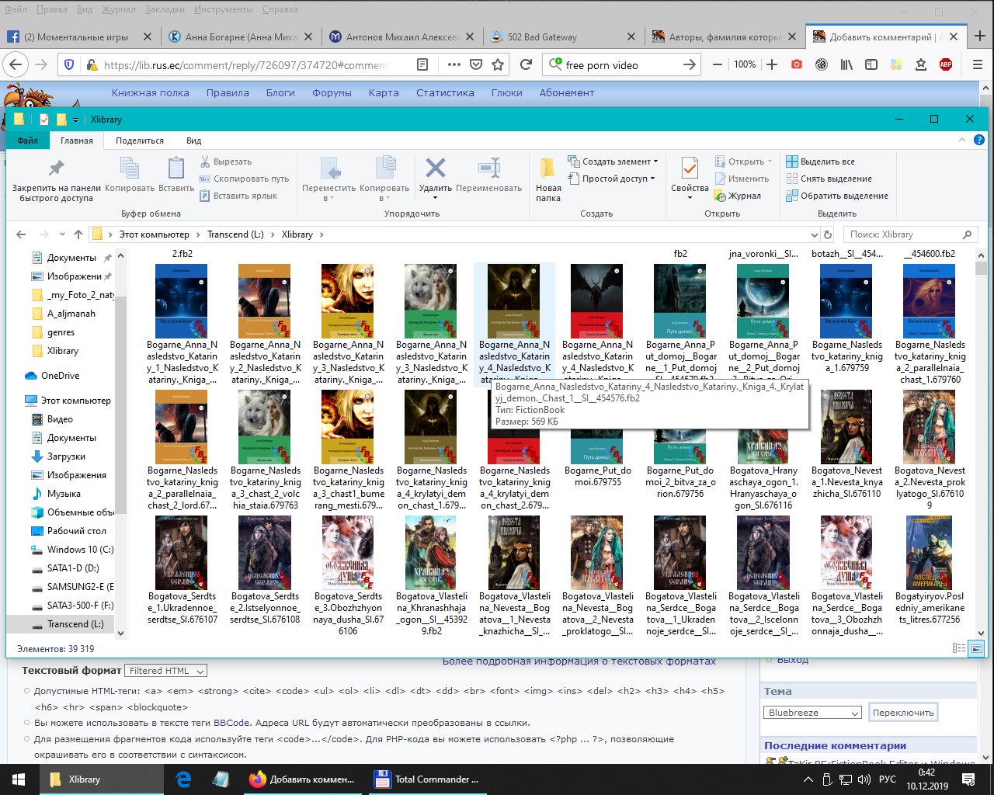The width and height of the screenshot is (994, 795).
Task: Click refresh icon next to address path
Action: [x=828, y=234]
